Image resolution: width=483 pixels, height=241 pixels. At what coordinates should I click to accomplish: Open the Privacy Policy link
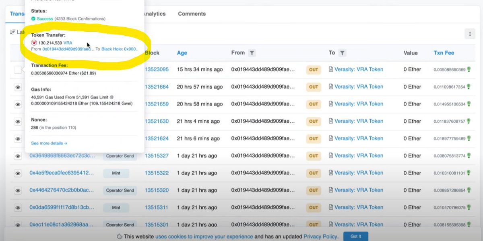click(x=320, y=237)
